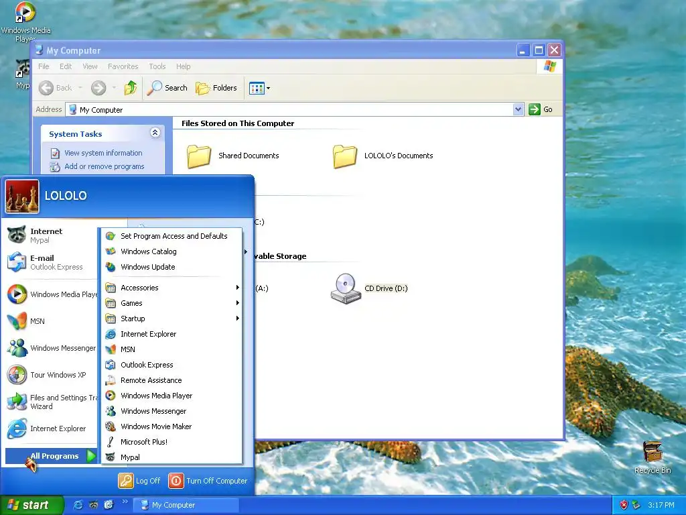
Task: Open Outlook Express from All Programs list
Action: 172,365
